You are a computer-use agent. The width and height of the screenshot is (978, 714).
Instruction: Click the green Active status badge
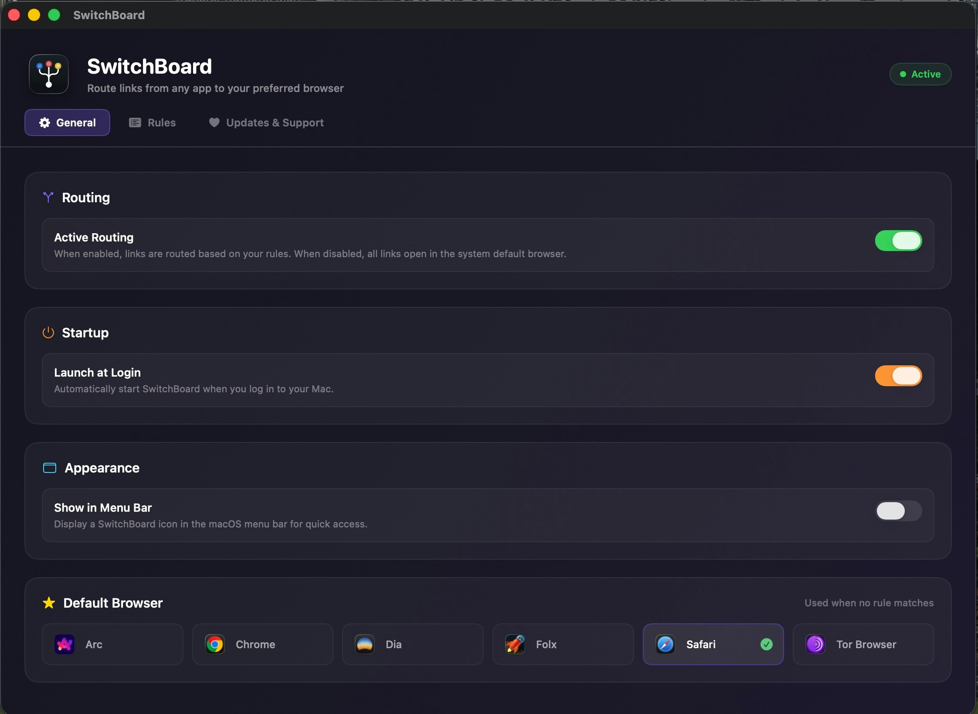click(920, 74)
